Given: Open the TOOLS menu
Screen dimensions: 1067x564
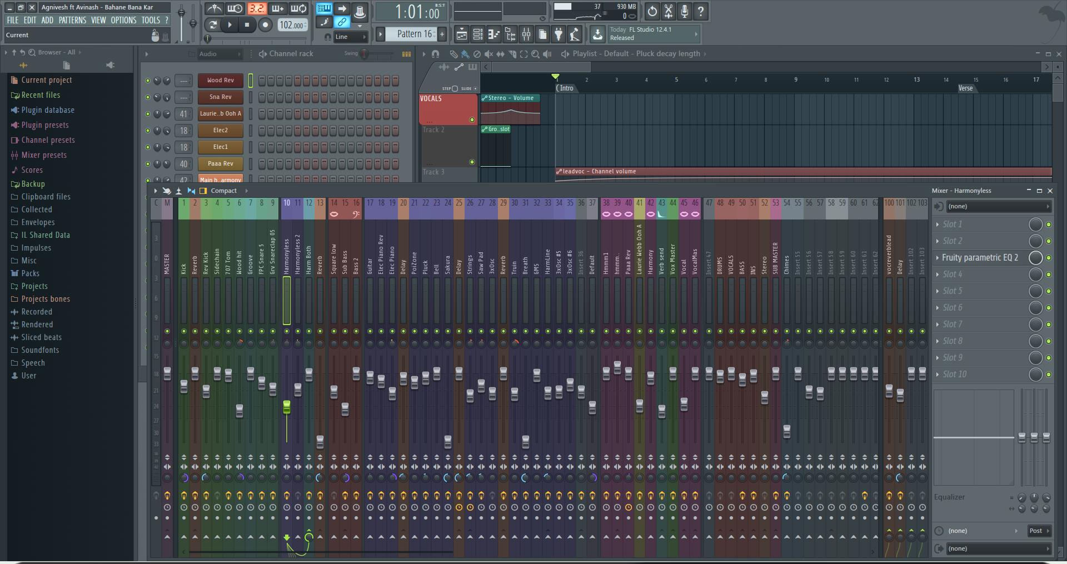Looking at the screenshot, I should [x=151, y=20].
